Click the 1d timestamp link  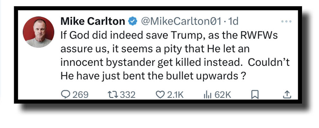[x=232, y=22]
